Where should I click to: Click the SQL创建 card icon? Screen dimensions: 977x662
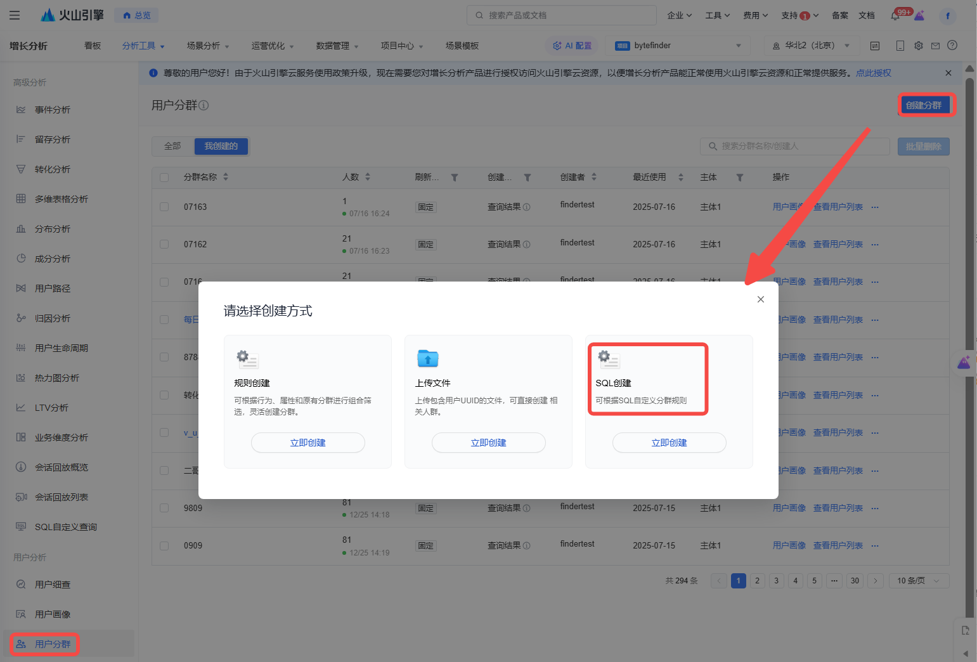[609, 359]
